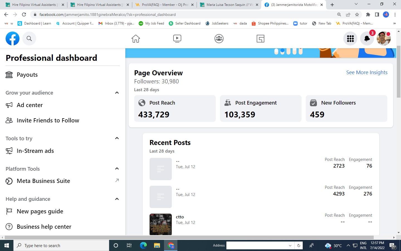Collapse Help and guidance section
Screen dimensions: 401x251
pyautogui.click(x=117, y=199)
